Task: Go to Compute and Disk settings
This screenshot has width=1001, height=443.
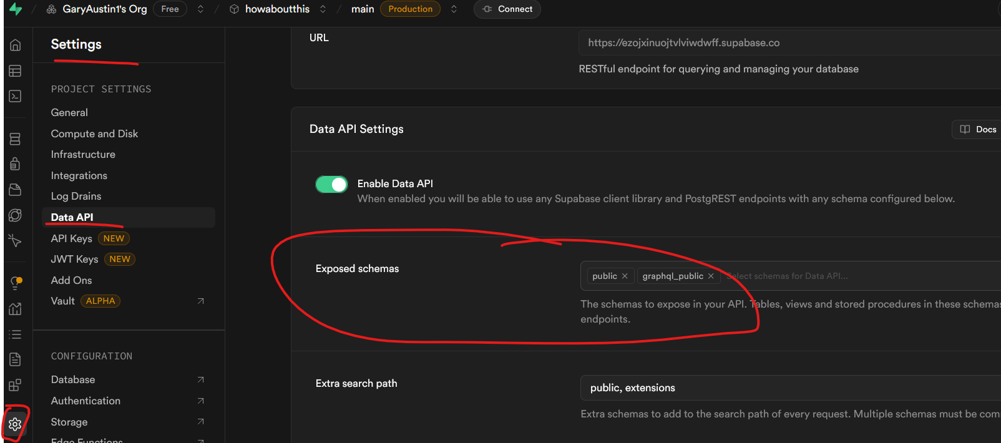Action: (x=94, y=134)
